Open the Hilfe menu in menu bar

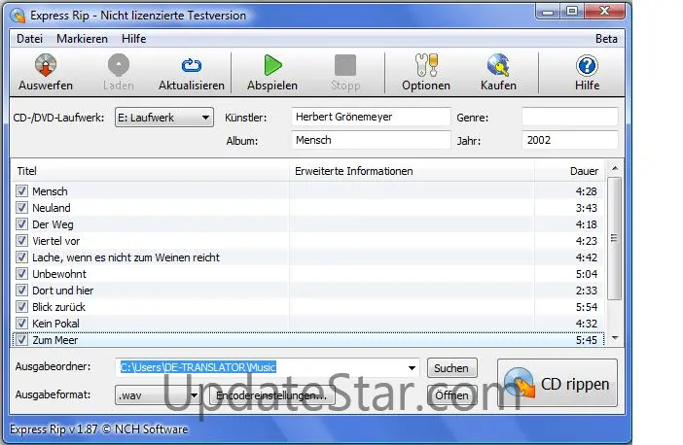133,39
